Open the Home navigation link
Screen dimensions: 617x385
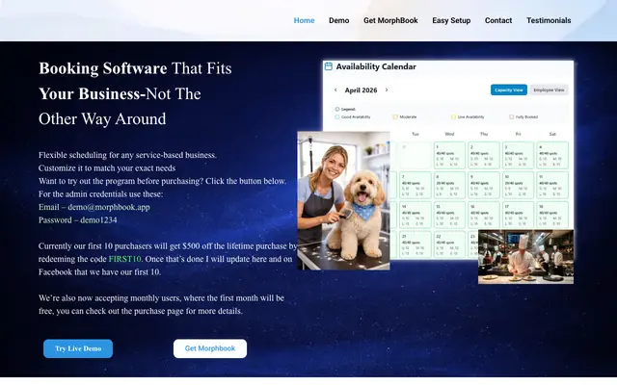click(304, 20)
